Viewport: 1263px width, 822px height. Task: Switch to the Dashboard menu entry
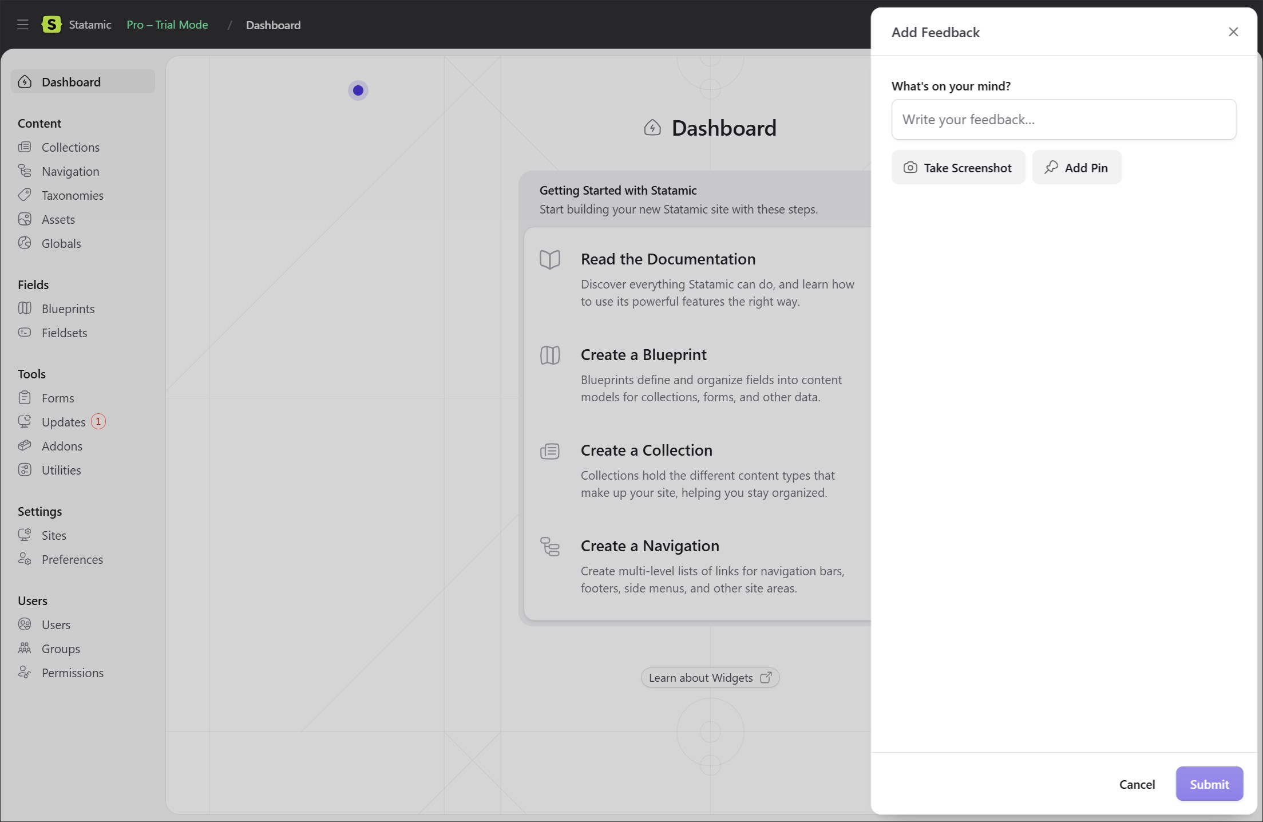[70, 82]
